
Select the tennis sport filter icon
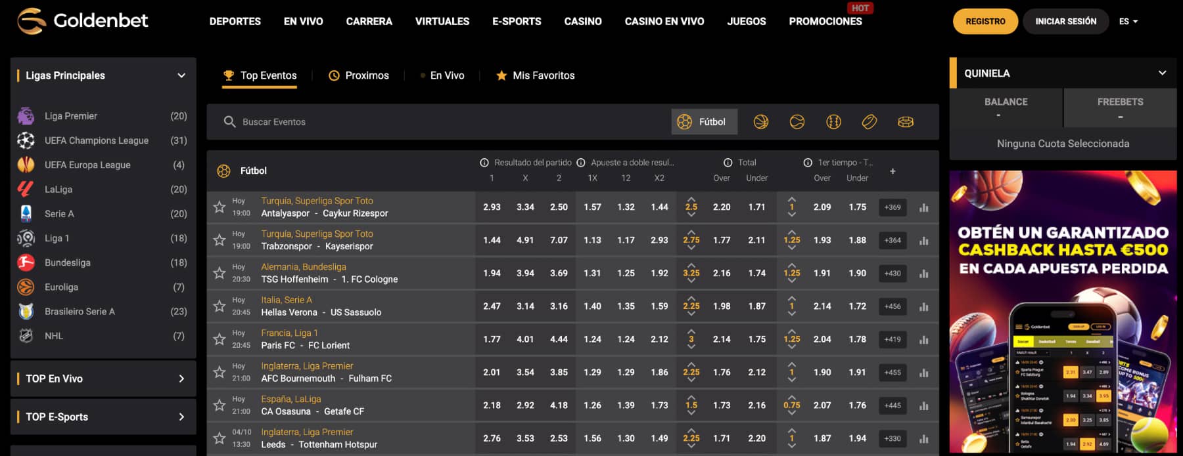pos(797,122)
